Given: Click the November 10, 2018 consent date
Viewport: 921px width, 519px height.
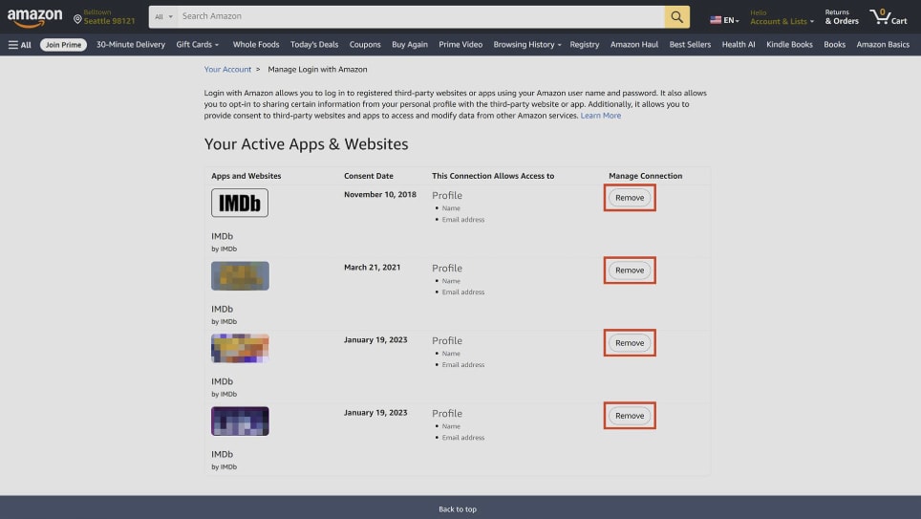Looking at the screenshot, I should pos(380,195).
